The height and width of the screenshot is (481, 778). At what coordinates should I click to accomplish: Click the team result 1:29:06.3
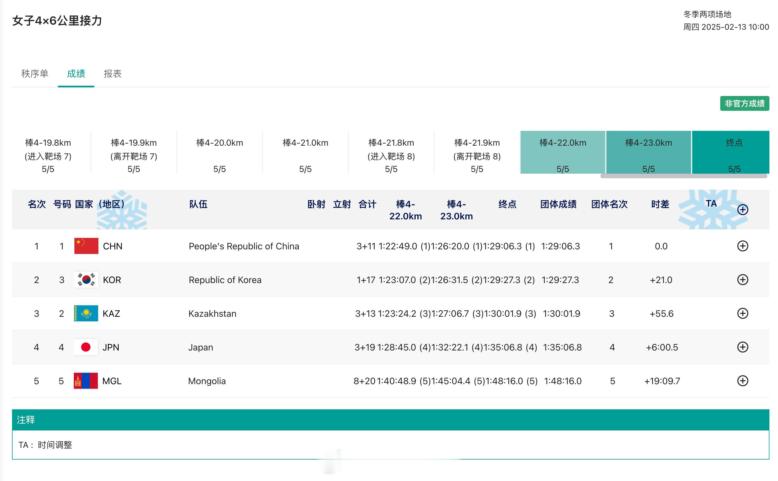click(x=560, y=246)
